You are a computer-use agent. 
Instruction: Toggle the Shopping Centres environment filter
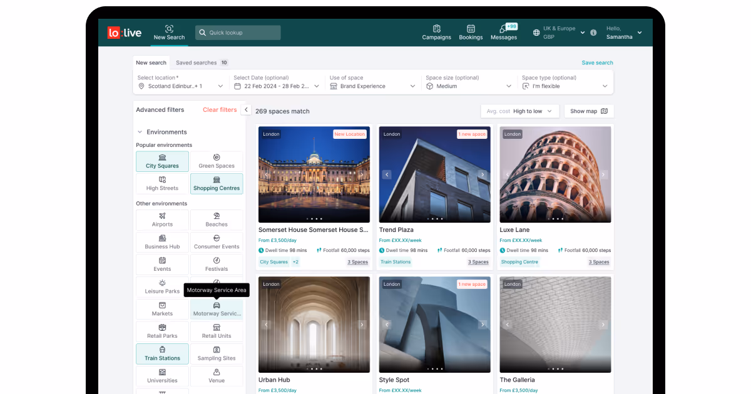(x=217, y=183)
